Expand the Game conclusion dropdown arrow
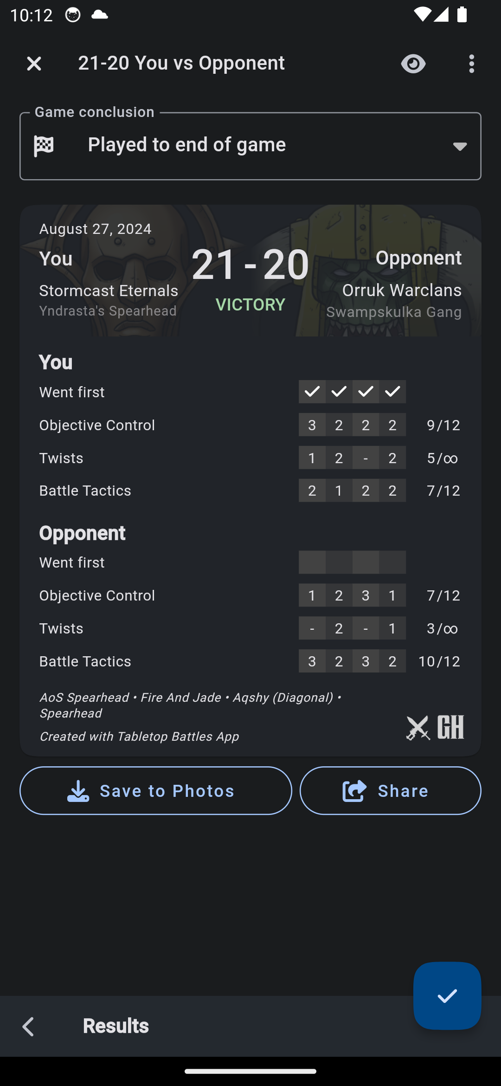The image size is (501, 1086). [459, 146]
